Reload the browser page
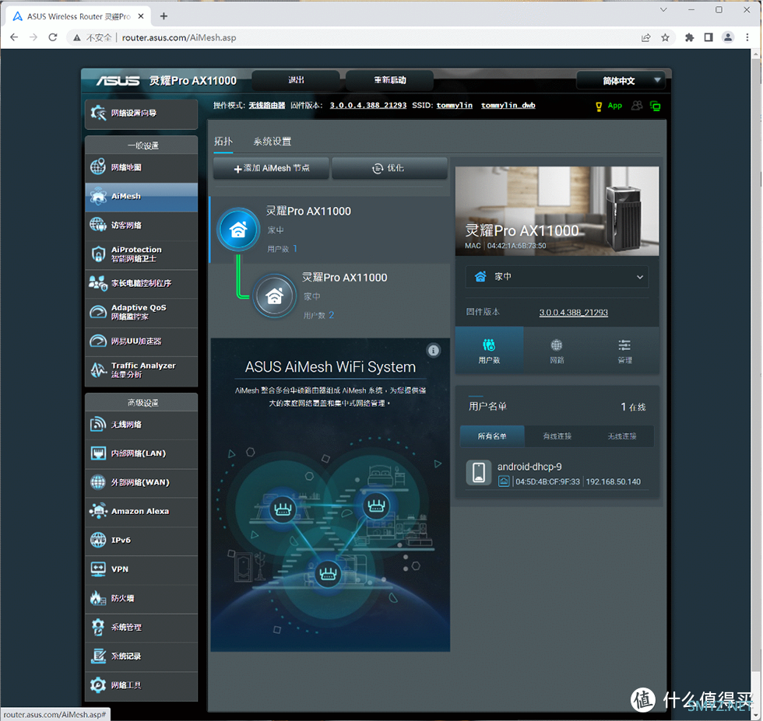 (x=53, y=37)
